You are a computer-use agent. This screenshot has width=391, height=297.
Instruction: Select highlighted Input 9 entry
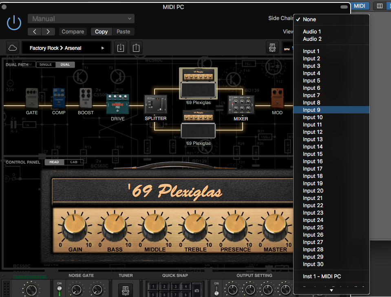(331, 110)
